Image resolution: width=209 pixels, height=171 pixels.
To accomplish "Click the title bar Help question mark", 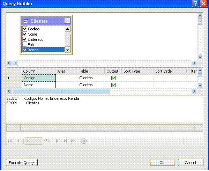I will pos(195,3).
